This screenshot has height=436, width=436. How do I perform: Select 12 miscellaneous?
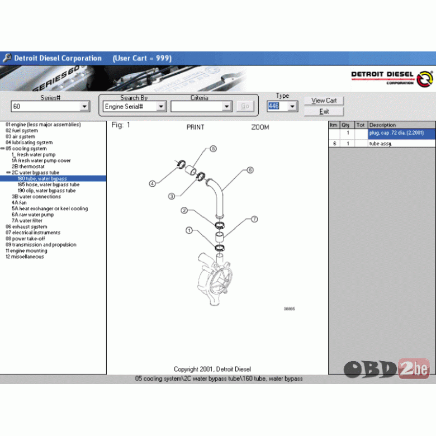pyautogui.click(x=25, y=257)
